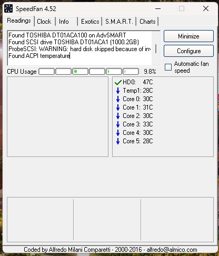Click the blue down arrow beside Core 3

(x=118, y=124)
